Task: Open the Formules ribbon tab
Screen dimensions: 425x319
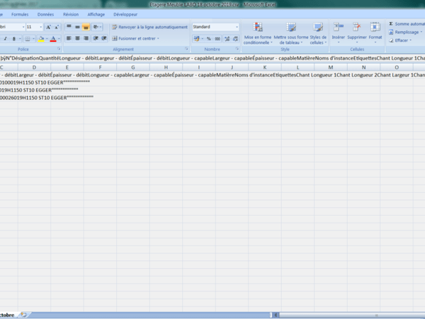Action: (x=21, y=13)
